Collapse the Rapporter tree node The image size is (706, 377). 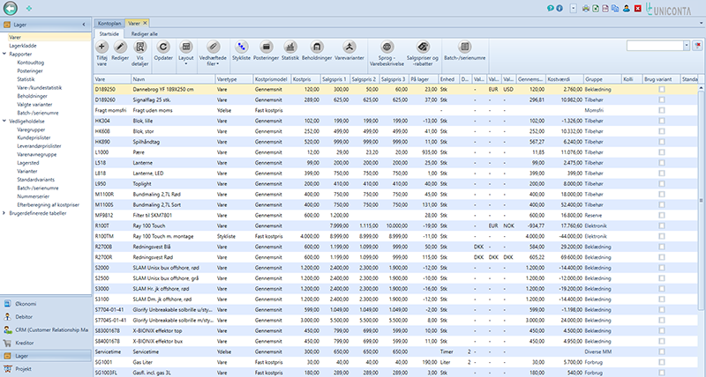coord(4,54)
